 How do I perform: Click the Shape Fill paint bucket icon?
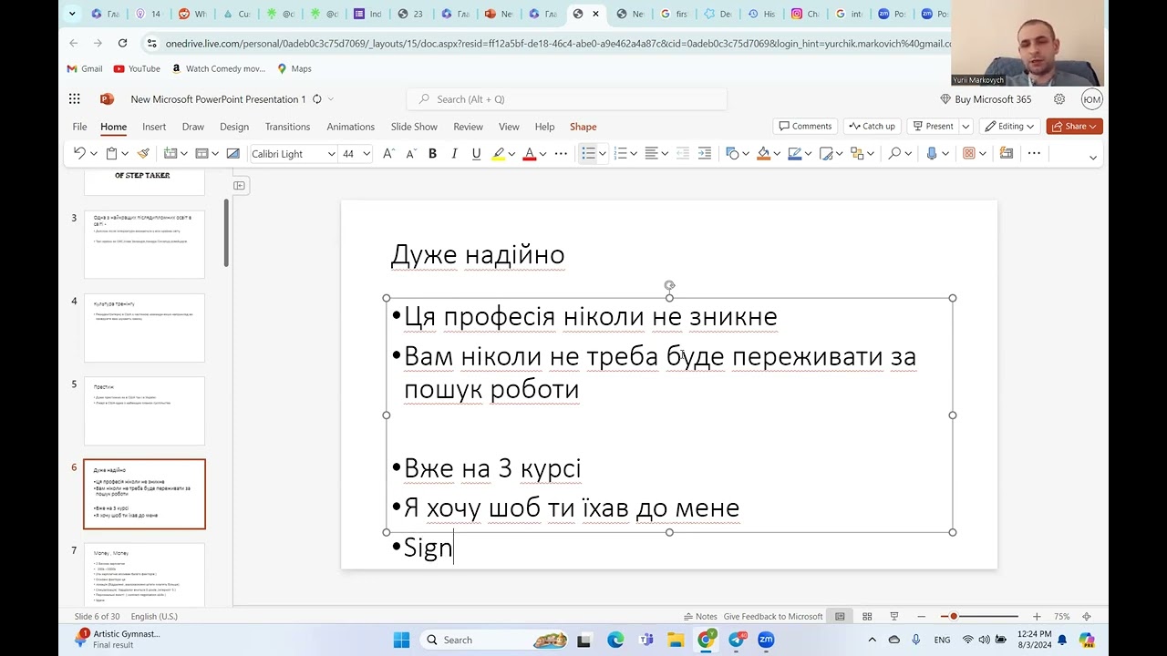point(763,153)
